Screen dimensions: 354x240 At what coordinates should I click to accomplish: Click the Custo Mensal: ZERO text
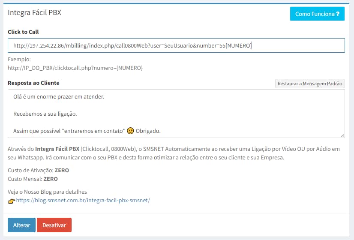coord(33,179)
